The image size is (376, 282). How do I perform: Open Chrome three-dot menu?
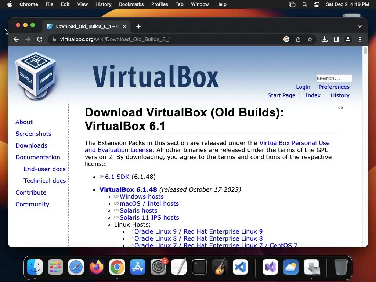(x=360, y=39)
